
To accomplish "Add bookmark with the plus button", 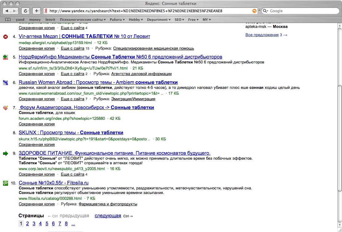I will [36, 11].
